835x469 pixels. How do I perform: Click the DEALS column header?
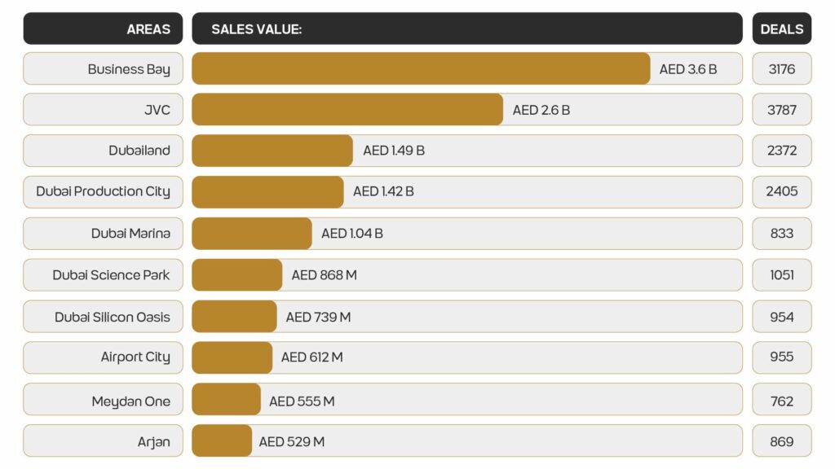pyautogui.click(x=781, y=28)
